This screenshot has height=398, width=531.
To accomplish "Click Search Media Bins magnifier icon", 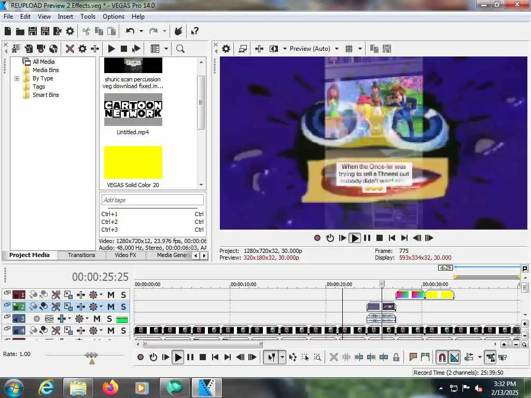I will click(180, 49).
